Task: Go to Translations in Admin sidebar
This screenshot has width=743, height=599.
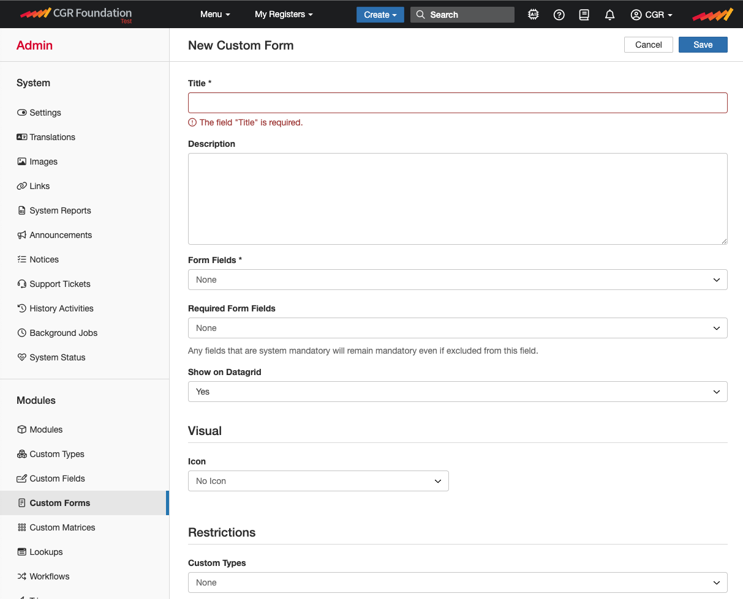Action: pos(53,137)
